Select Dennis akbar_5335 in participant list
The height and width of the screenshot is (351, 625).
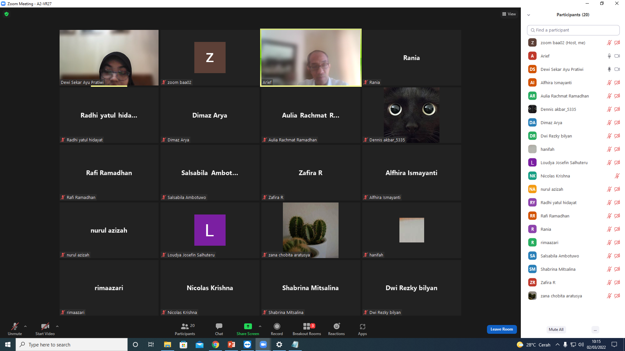pos(573,109)
